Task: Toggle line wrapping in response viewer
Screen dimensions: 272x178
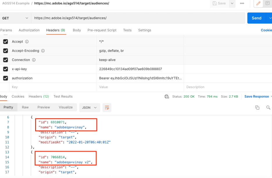Action: tap(107, 107)
